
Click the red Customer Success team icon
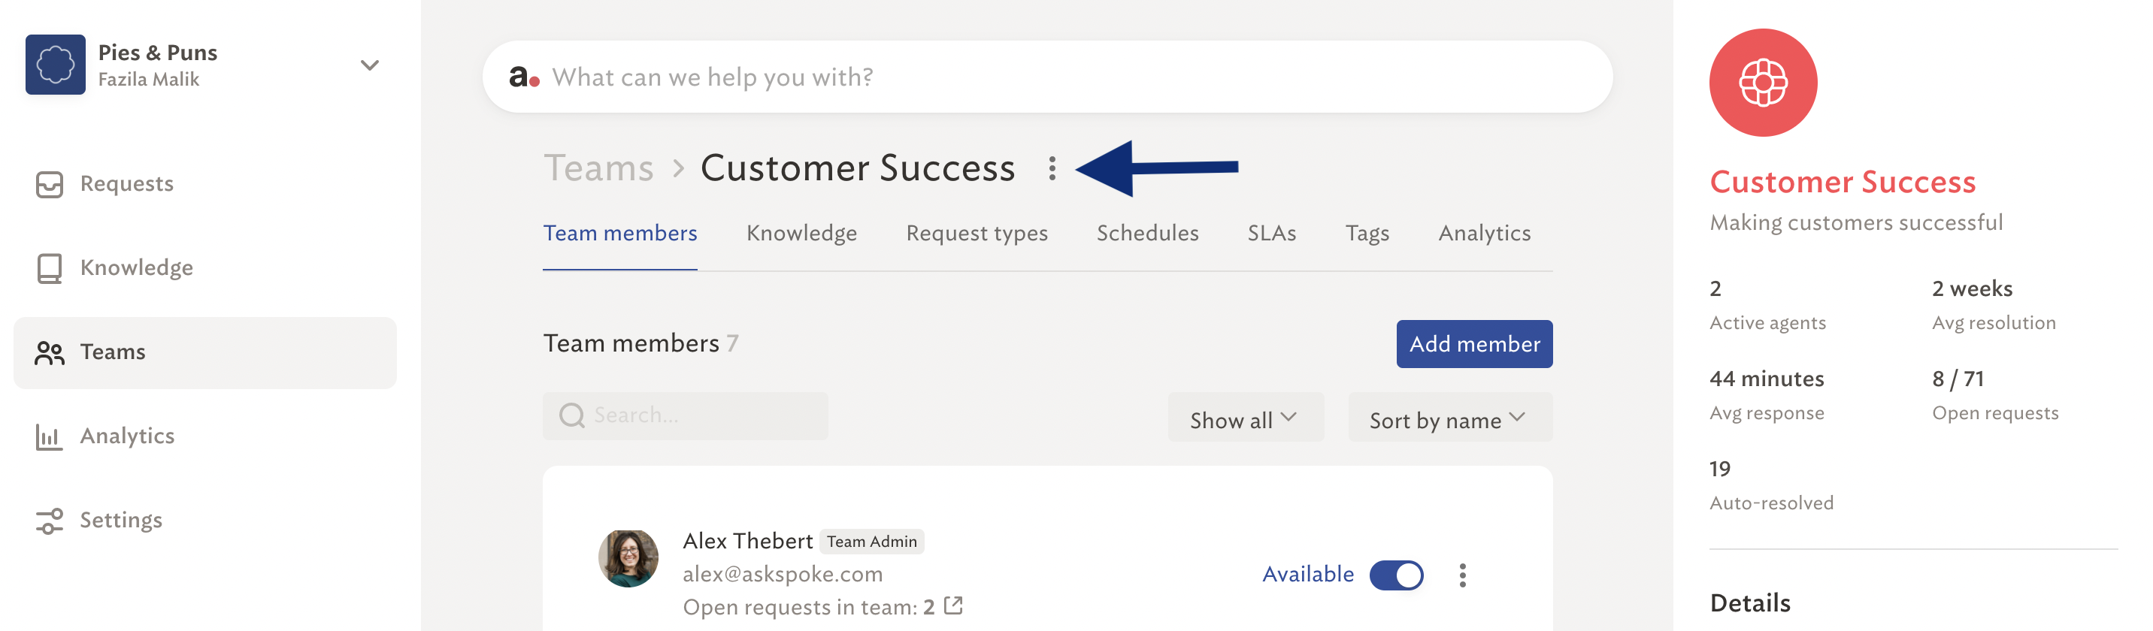(x=1763, y=83)
